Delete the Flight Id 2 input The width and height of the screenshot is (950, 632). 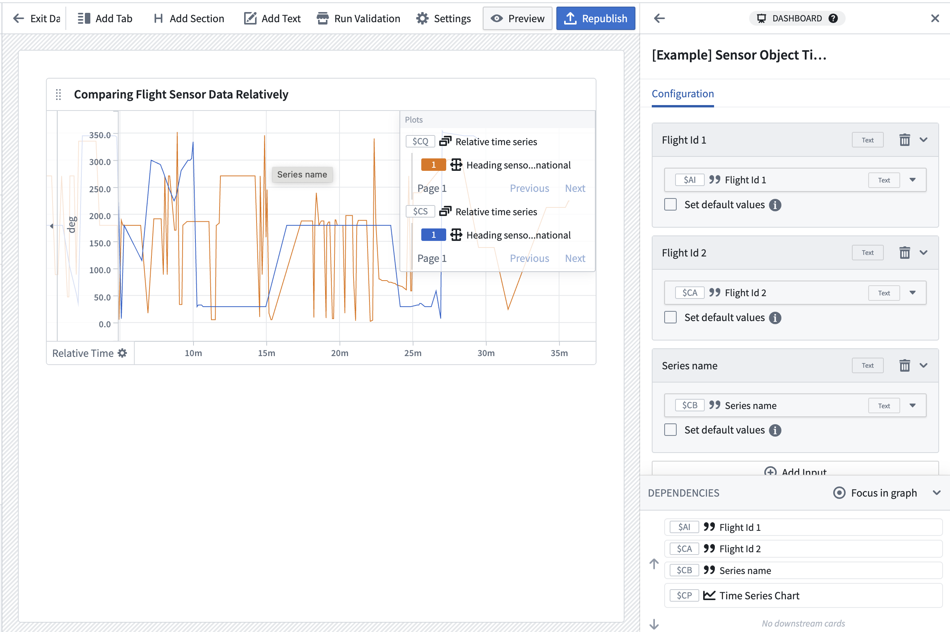904,253
